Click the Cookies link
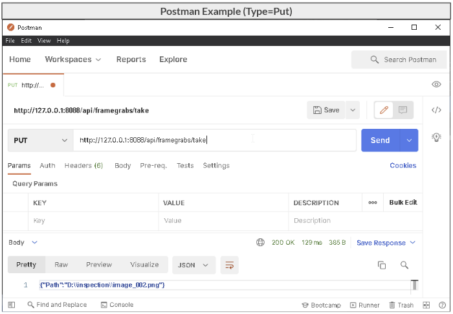The image size is (453, 314). [x=403, y=166]
